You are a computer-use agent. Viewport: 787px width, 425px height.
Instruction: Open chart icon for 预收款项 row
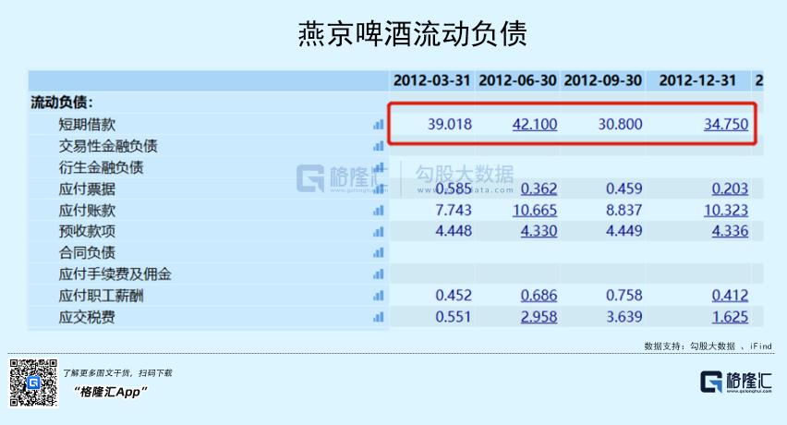[x=379, y=232]
